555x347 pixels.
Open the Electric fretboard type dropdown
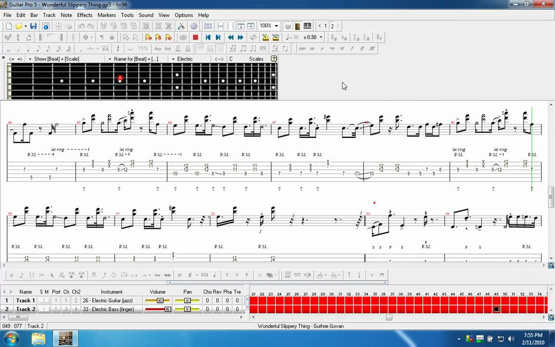(x=173, y=59)
